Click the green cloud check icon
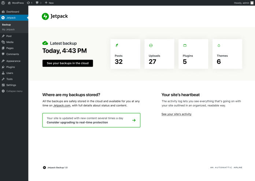This screenshot has height=181, width=255. pyautogui.click(x=45, y=43)
